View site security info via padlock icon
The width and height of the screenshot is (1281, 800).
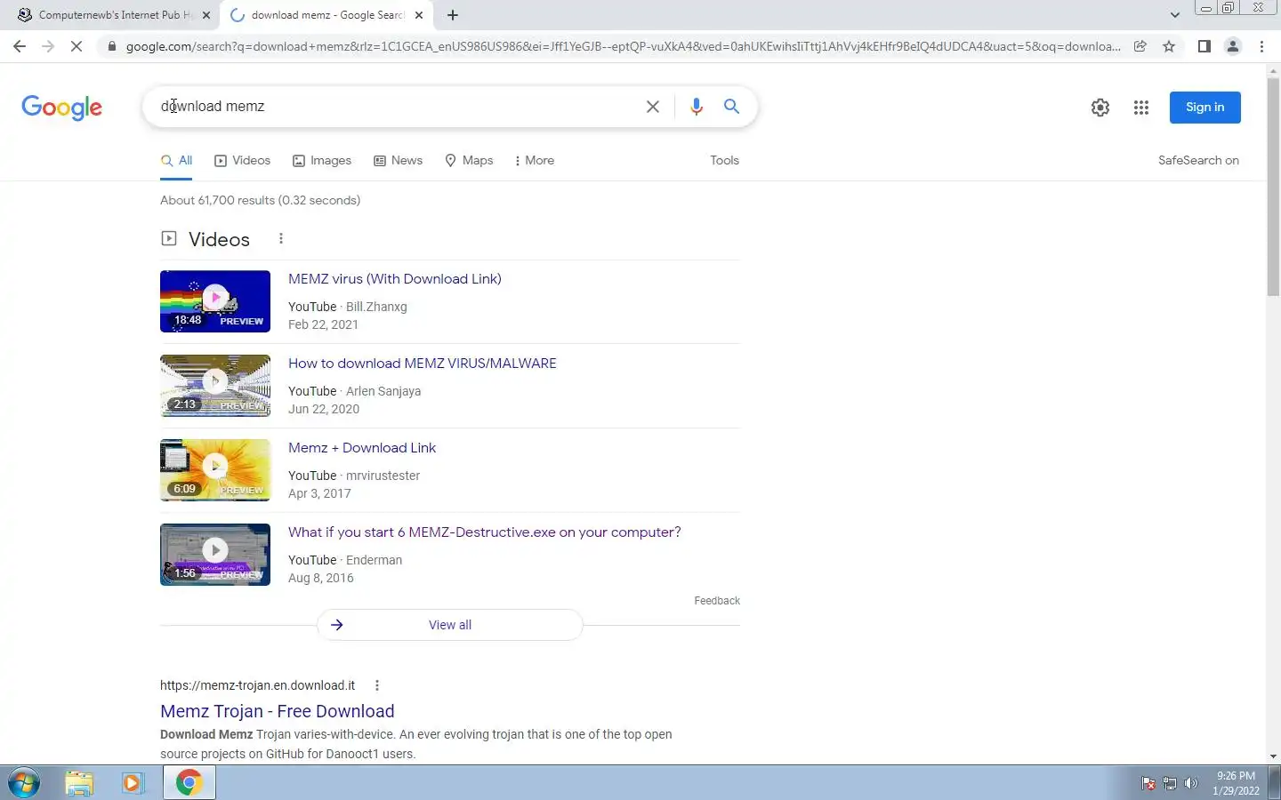pos(111,46)
